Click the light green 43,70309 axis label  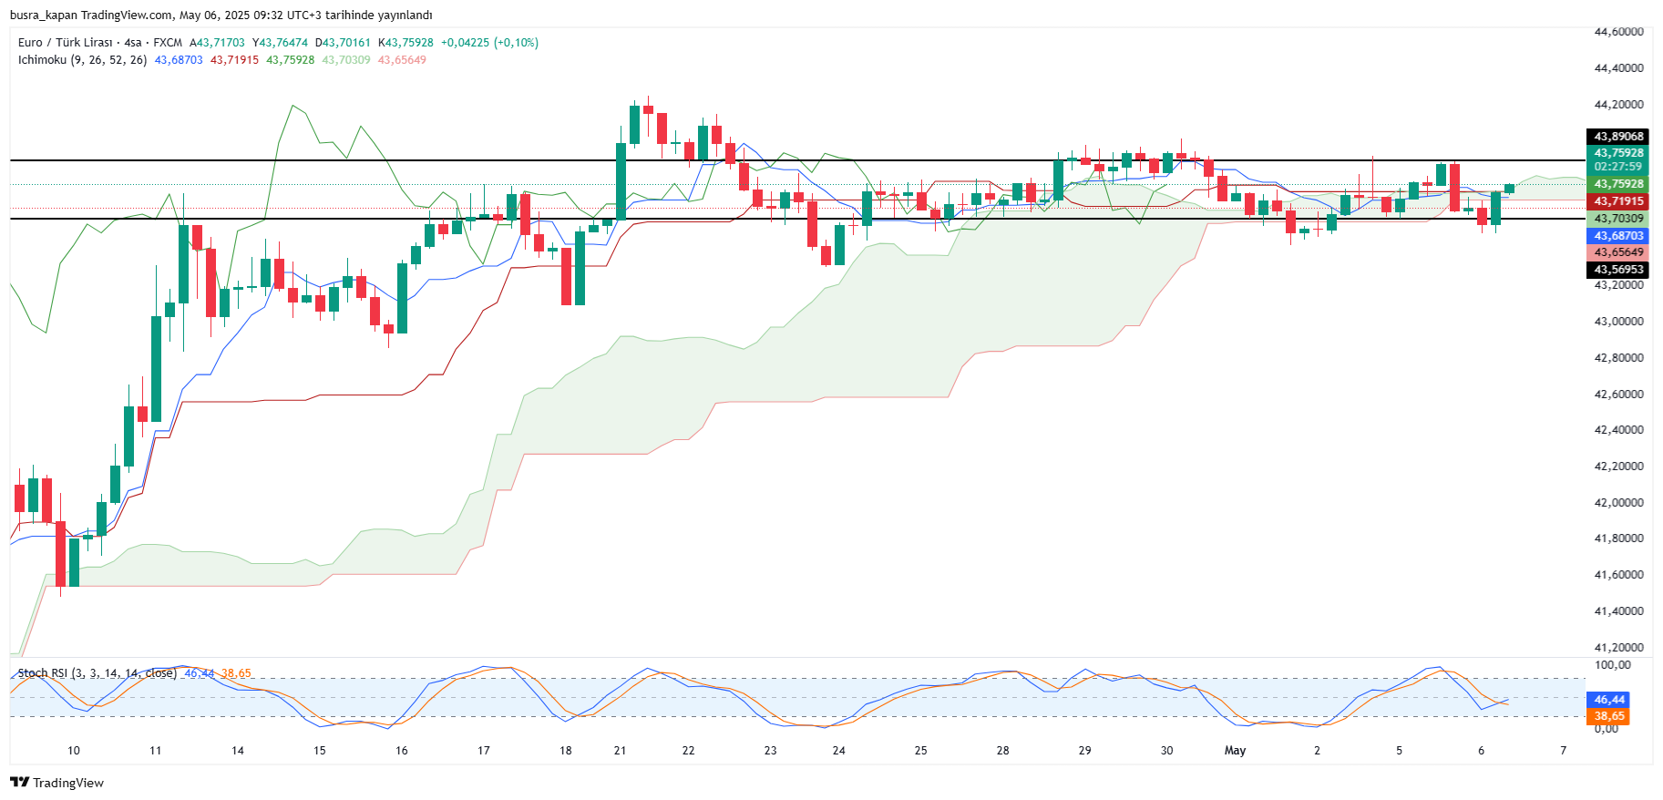point(1618,219)
